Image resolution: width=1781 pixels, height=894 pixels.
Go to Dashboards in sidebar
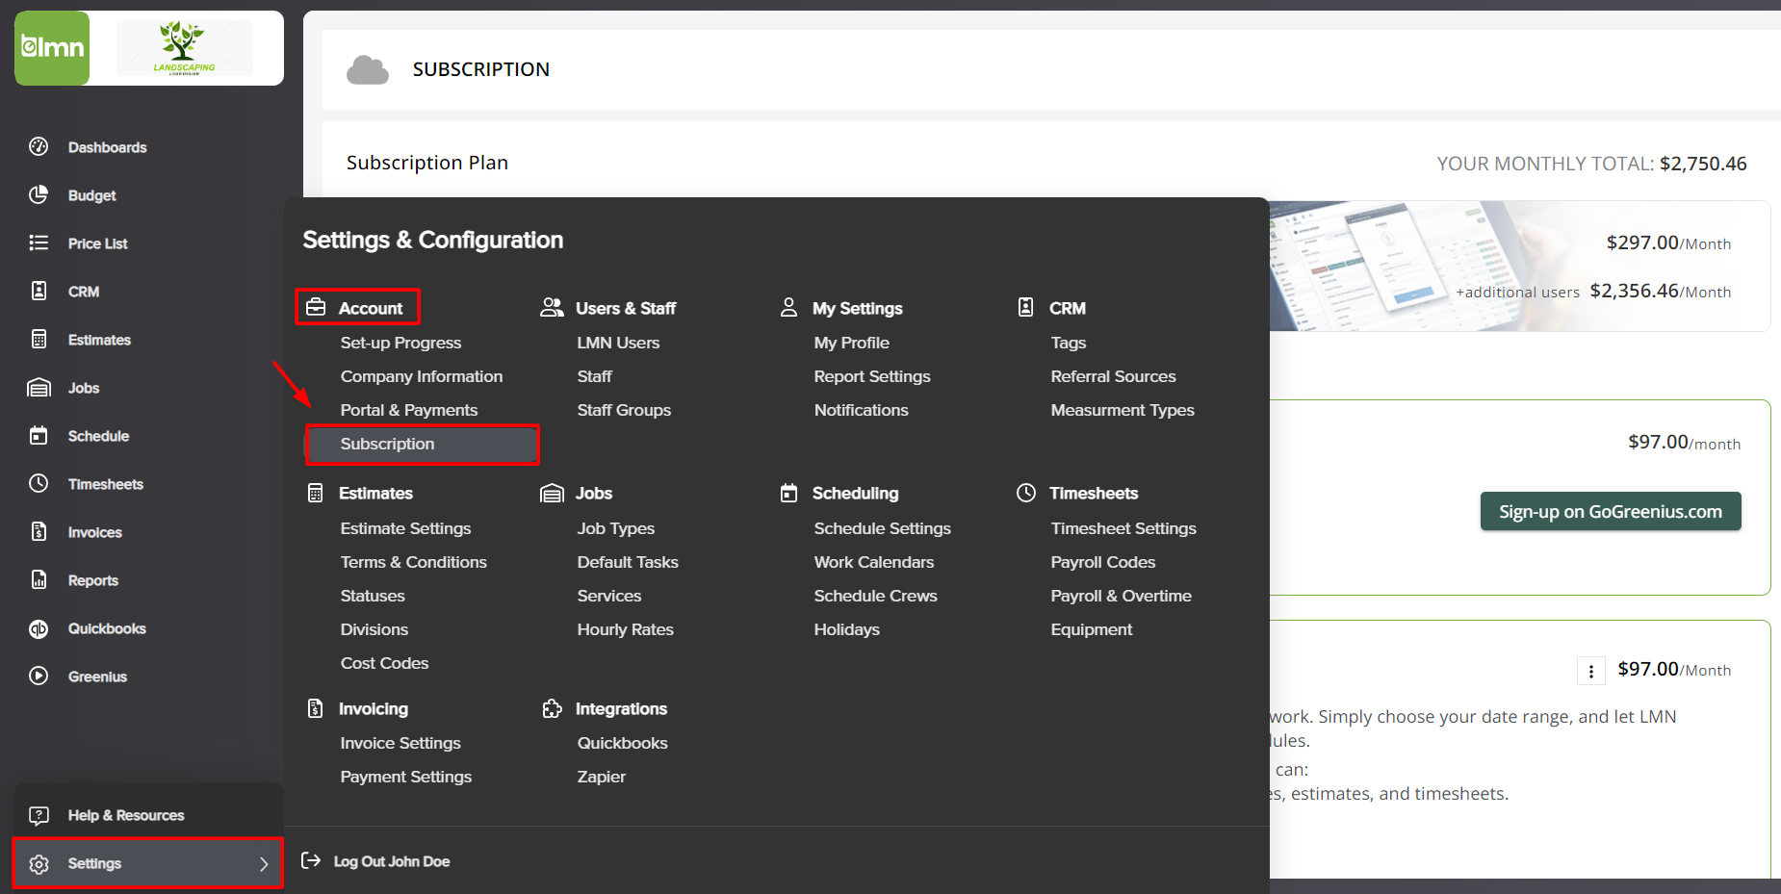[107, 147]
